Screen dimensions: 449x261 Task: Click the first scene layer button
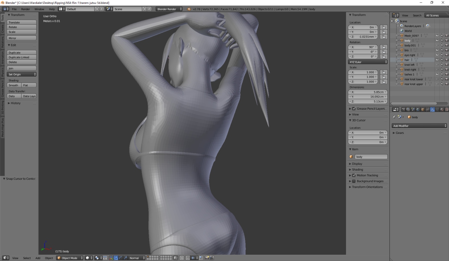click(x=148, y=257)
